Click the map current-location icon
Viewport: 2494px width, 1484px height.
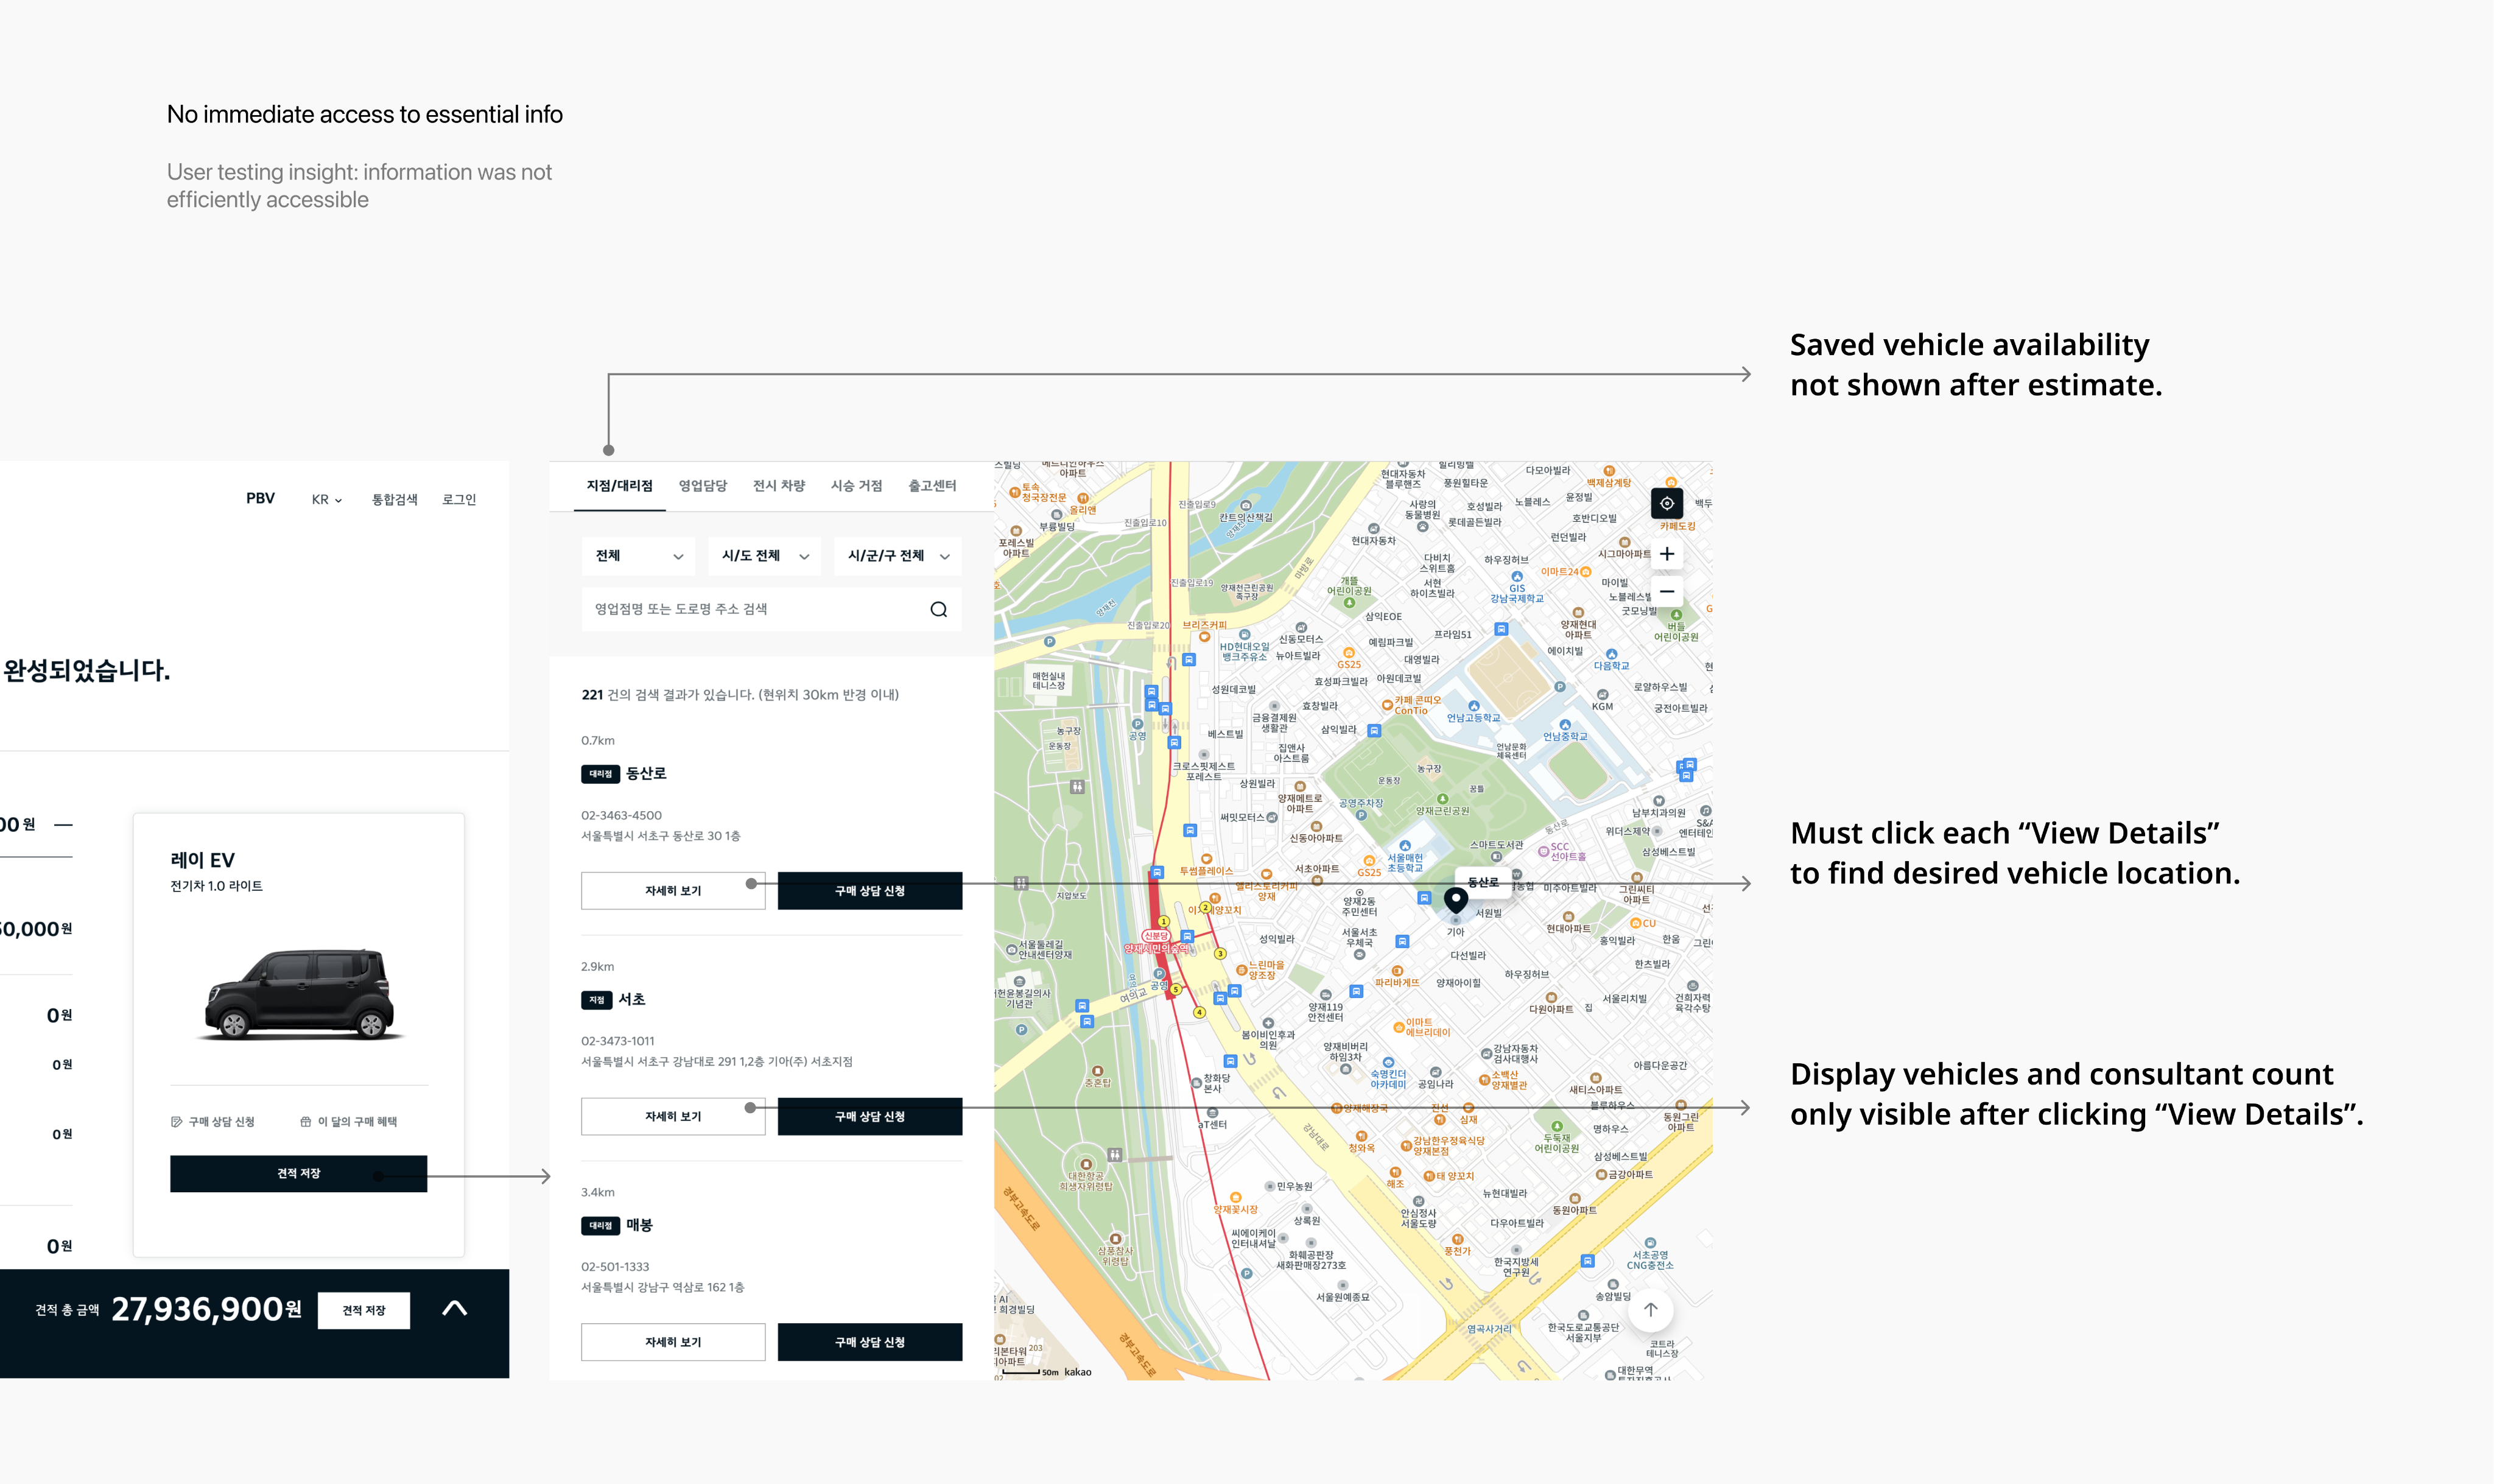coord(1667,503)
